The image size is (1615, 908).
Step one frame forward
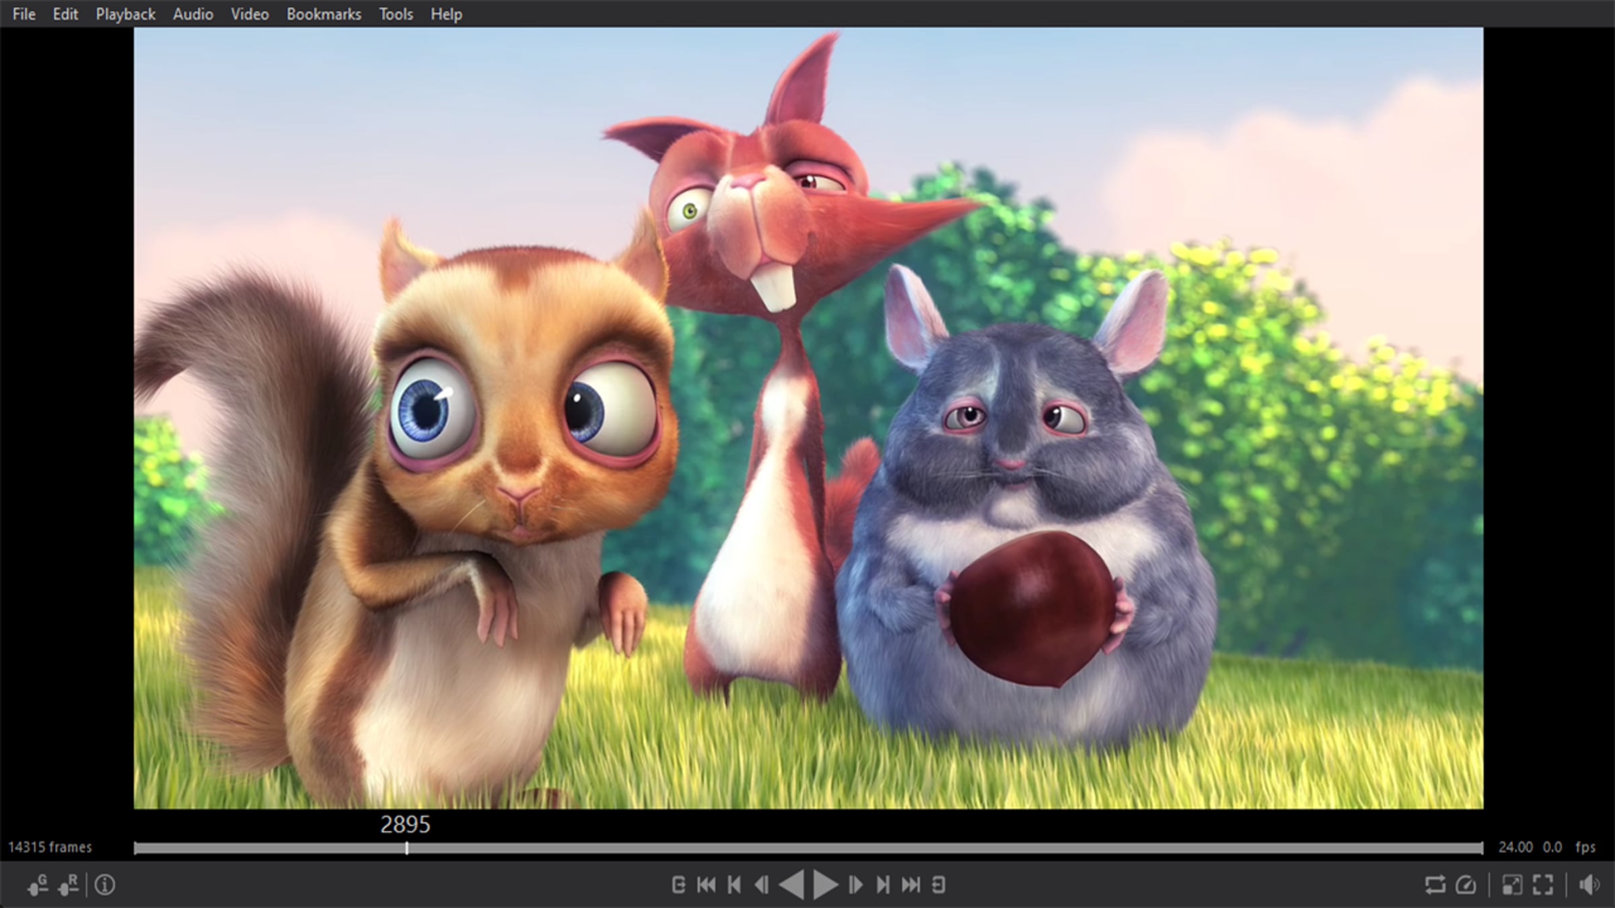pyautogui.click(x=855, y=884)
